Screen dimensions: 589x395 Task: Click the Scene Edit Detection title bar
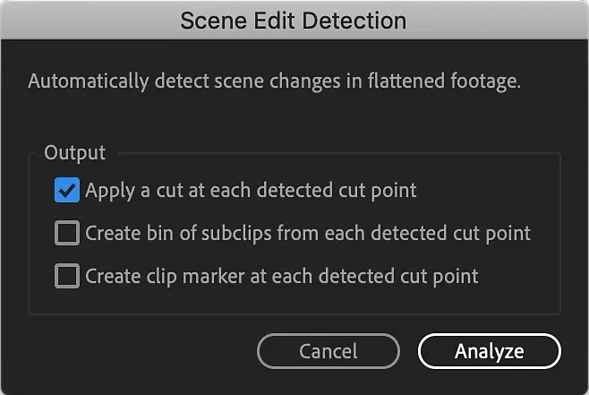pyautogui.click(x=294, y=20)
